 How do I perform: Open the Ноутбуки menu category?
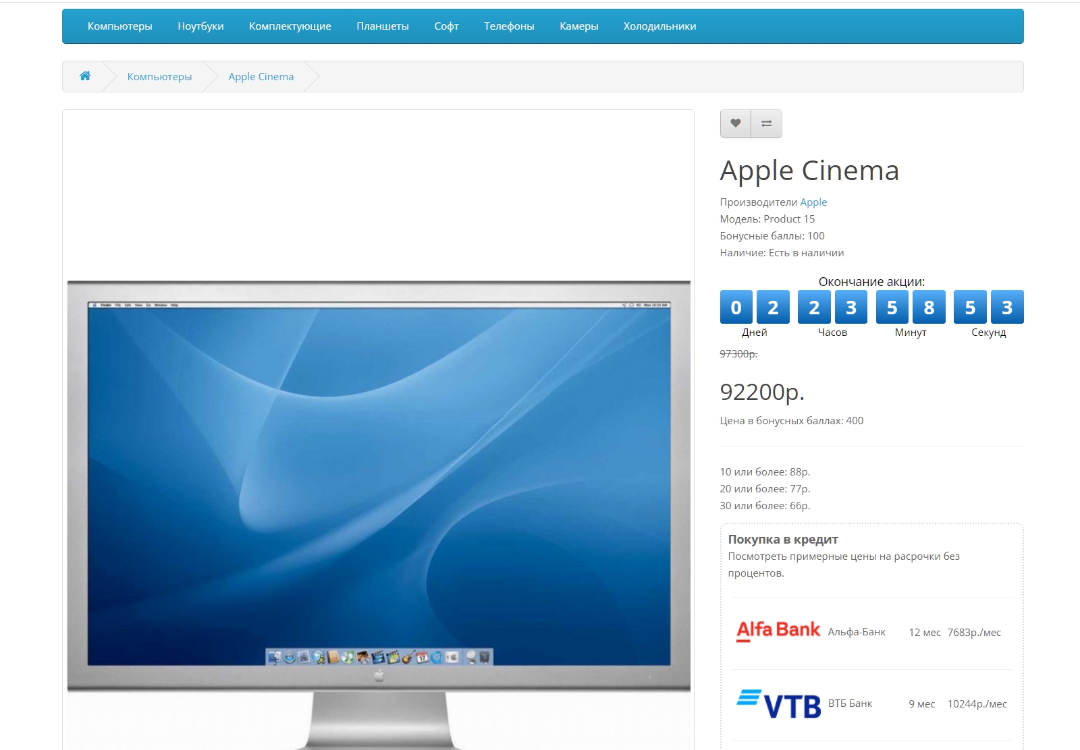coord(200,26)
